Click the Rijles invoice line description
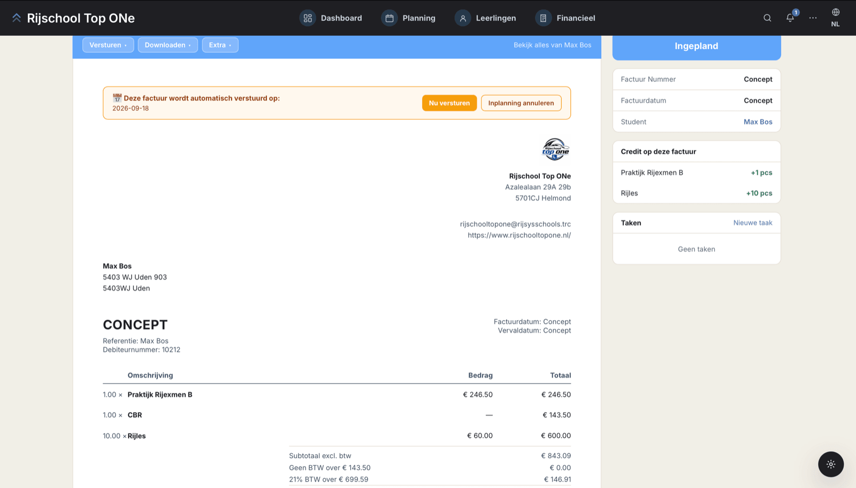 (136, 436)
